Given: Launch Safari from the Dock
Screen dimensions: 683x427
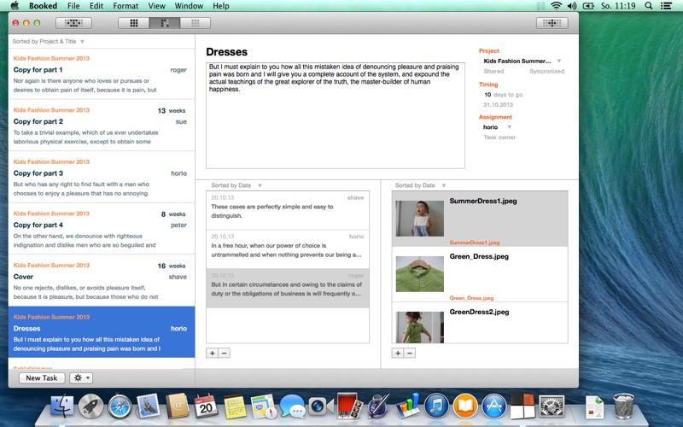Looking at the screenshot, I should click(x=120, y=407).
